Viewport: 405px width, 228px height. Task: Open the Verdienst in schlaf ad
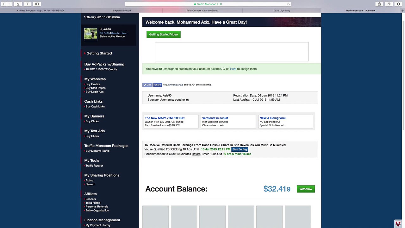(x=215, y=118)
